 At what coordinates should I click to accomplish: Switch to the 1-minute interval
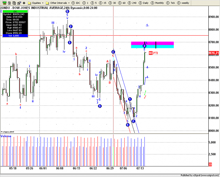(86, 3)
